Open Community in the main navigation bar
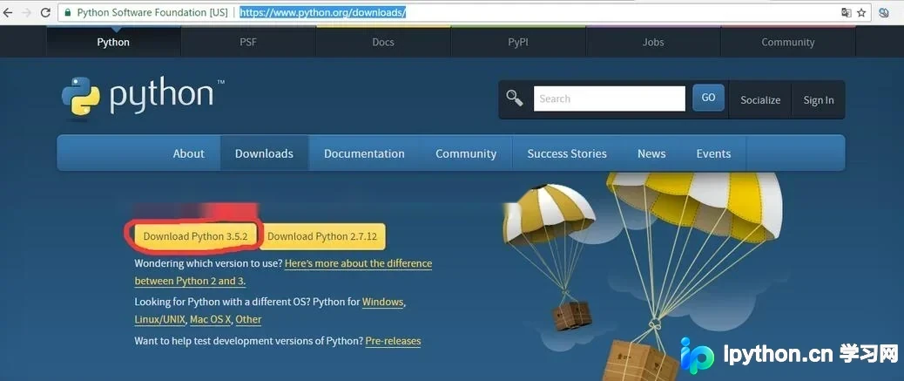The image size is (904, 381). (466, 153)
